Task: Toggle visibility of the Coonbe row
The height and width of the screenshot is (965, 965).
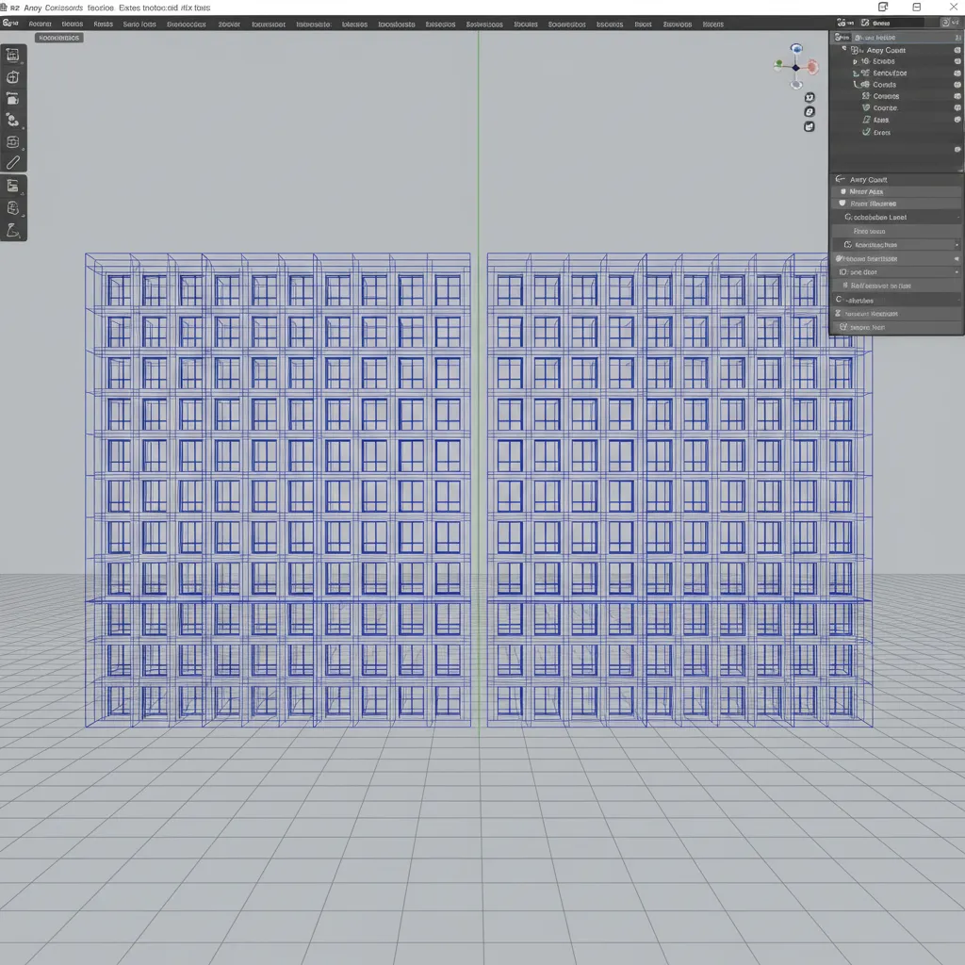Action: click(x=957, y=107)
